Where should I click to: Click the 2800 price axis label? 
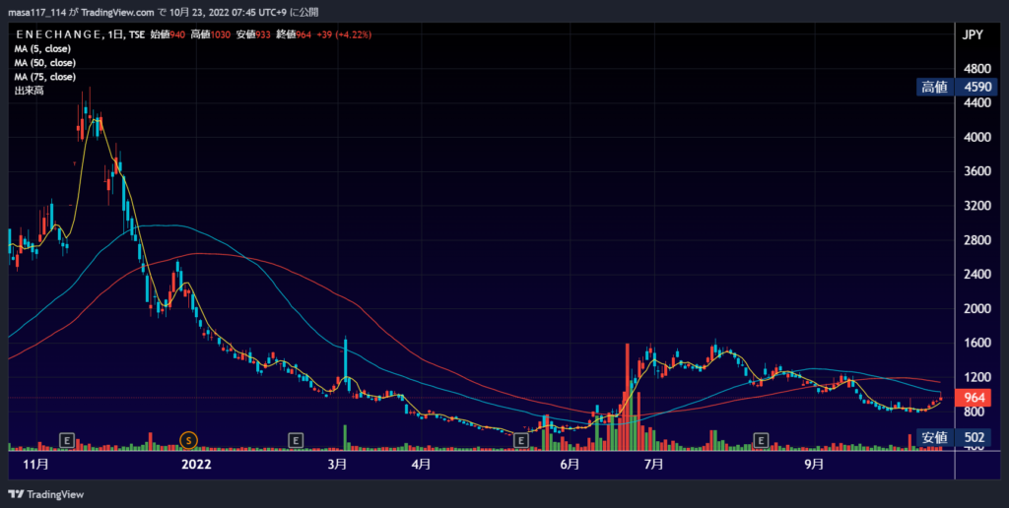pos(977,240)
